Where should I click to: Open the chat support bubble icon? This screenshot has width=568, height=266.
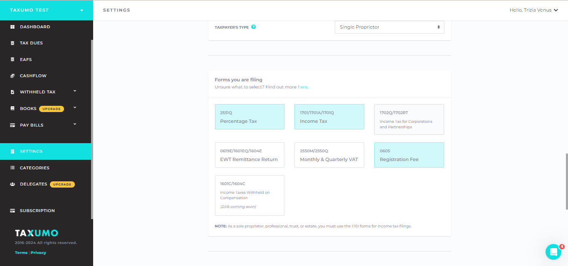[x=553, y=252]
